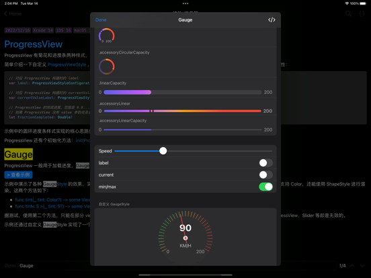The image size is (371, 278).
Task: Enable the label toggle switch
Action: tap(265, 163)
